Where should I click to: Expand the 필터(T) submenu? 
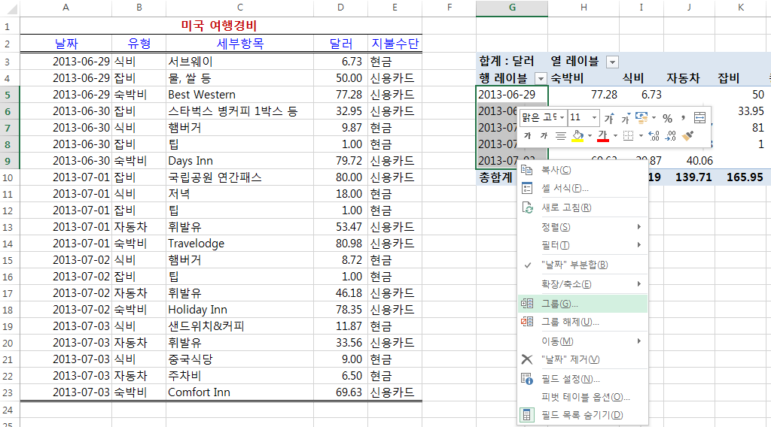[583, 245]
